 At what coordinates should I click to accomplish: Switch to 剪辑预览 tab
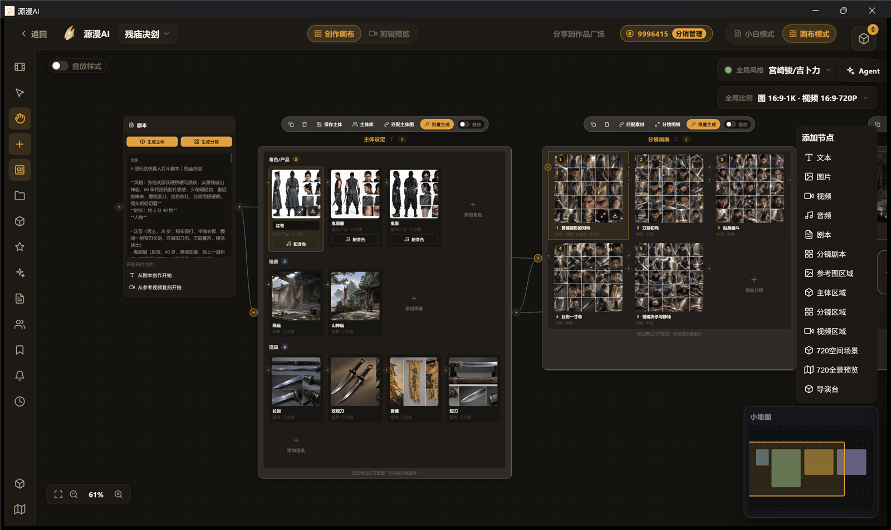click(389, 34)
